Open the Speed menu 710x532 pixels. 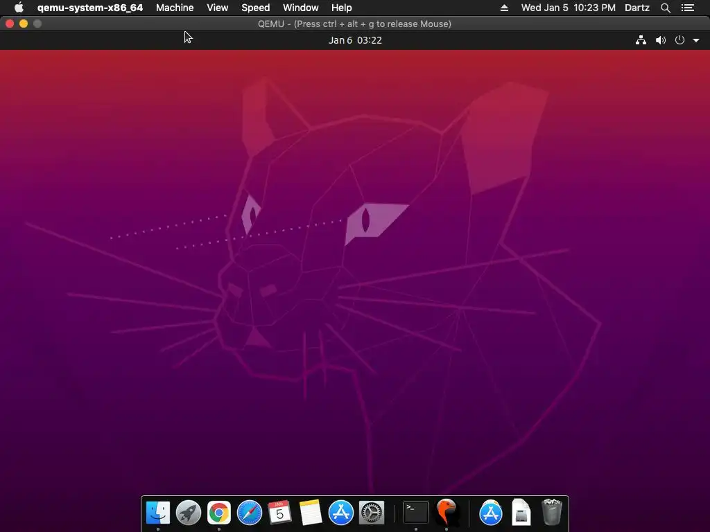click(255, 8)
